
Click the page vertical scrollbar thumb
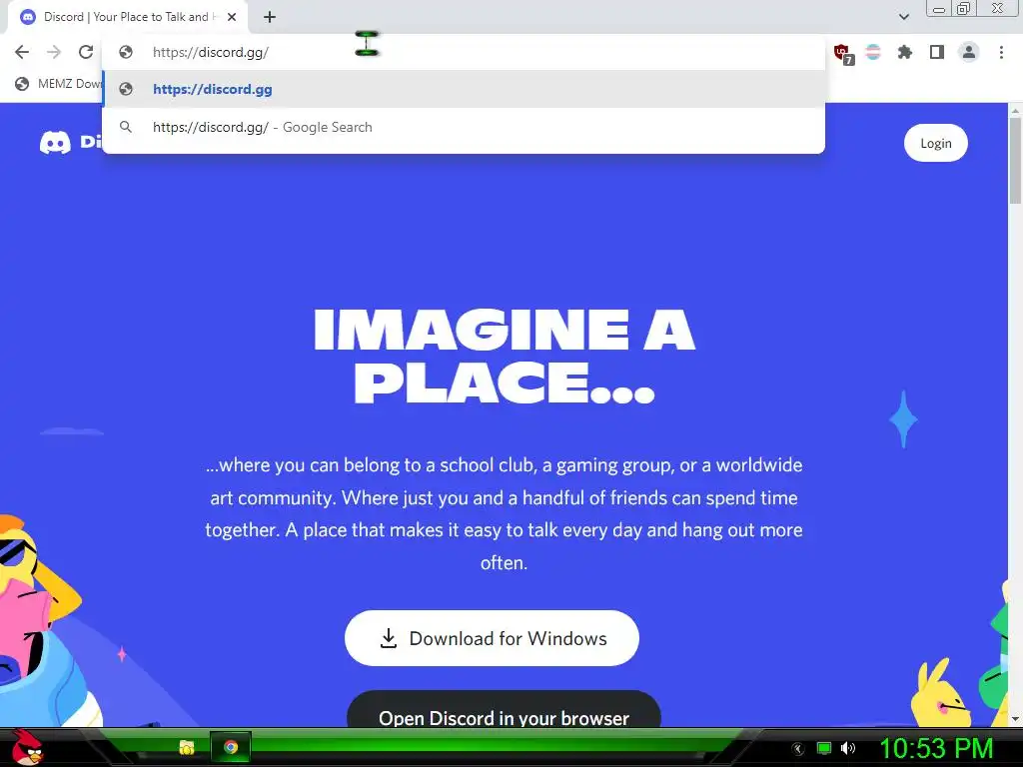[x=1015, y=161]
